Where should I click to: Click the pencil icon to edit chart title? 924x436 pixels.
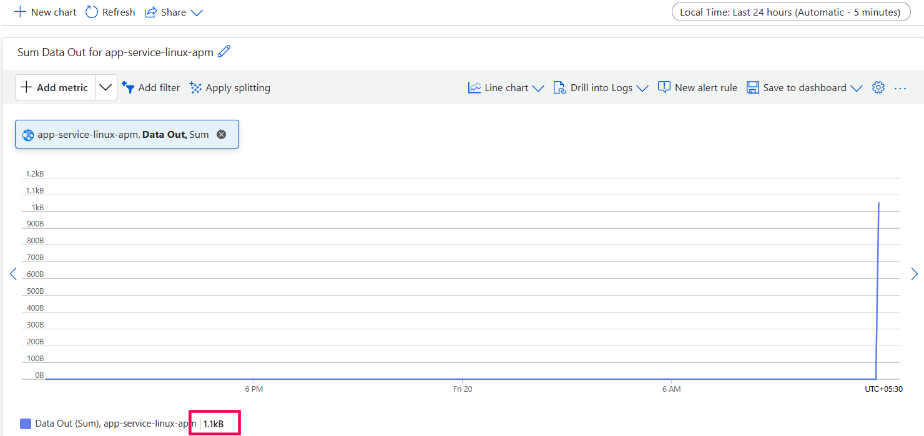pyautogui.click(x=224, y=52)
